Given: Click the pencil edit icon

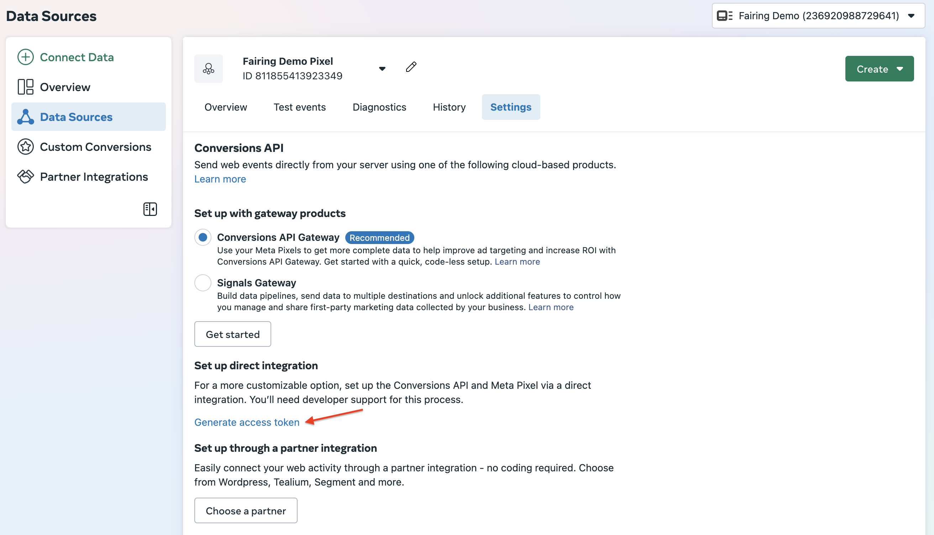Looking at the screenshot, I should 411,67.
